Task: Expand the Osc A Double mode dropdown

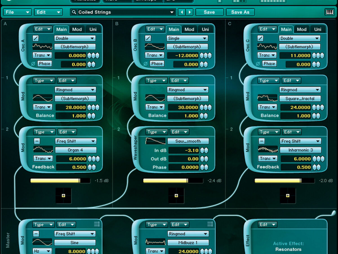Action: tap(75, 38)
